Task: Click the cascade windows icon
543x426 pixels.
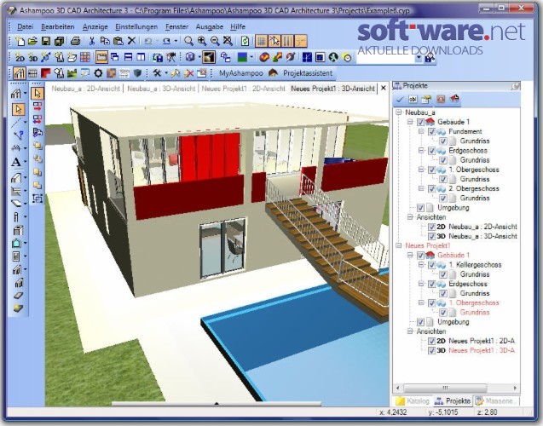Action: 114,57
